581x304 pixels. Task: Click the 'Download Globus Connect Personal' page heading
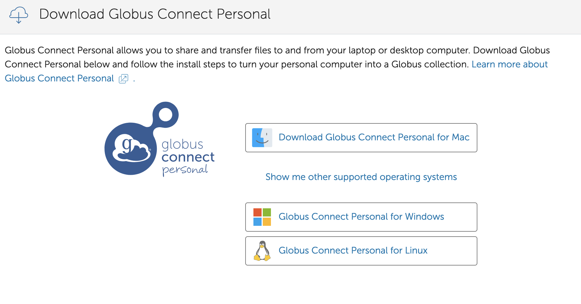pyautogui.click(x=155, y=14)
